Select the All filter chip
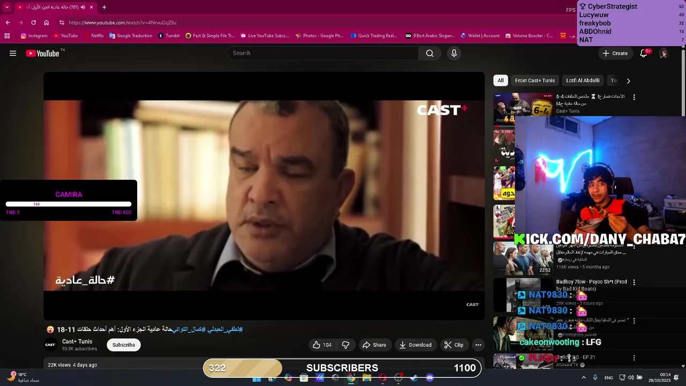The height and width of the screenshot is (386, 686). coord(501,80)
